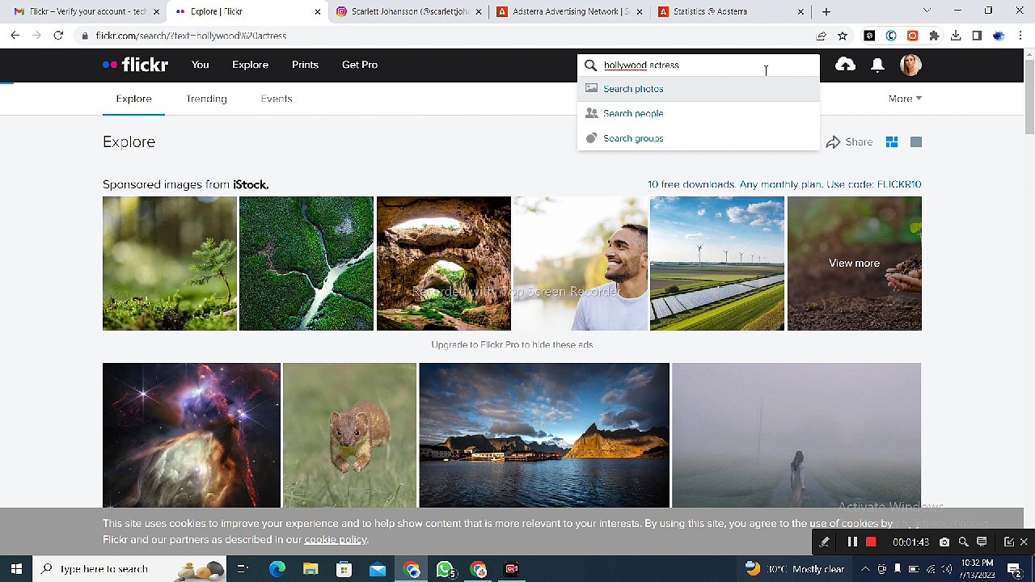Switch to the Statistics Adsterra tab

pos(732,12)
